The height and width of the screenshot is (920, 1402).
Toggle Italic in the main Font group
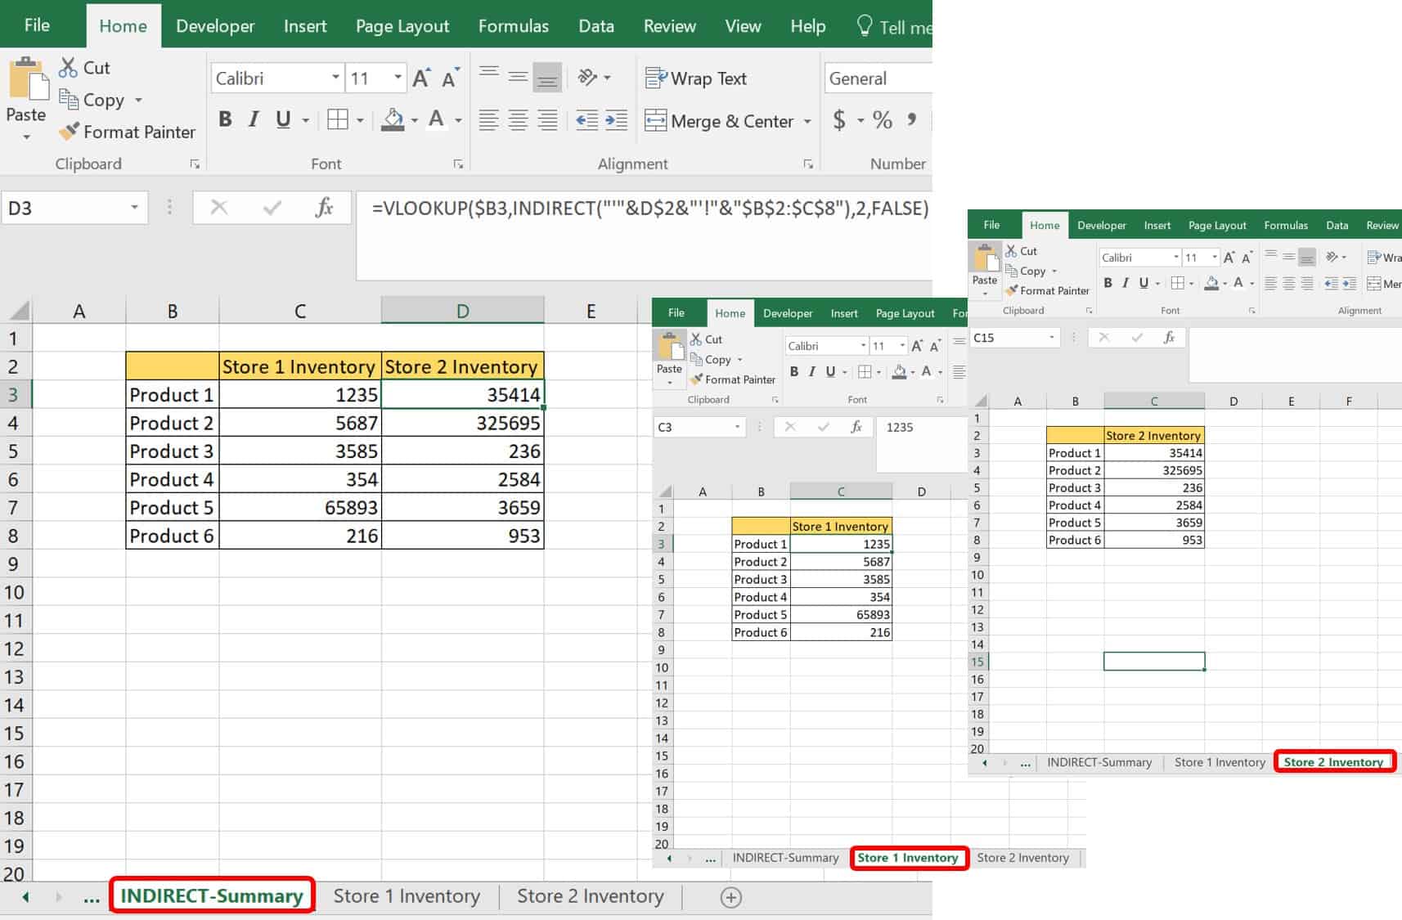click(254, 120)
